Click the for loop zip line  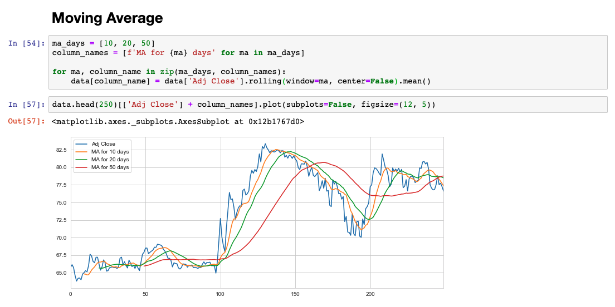point(169,71)
